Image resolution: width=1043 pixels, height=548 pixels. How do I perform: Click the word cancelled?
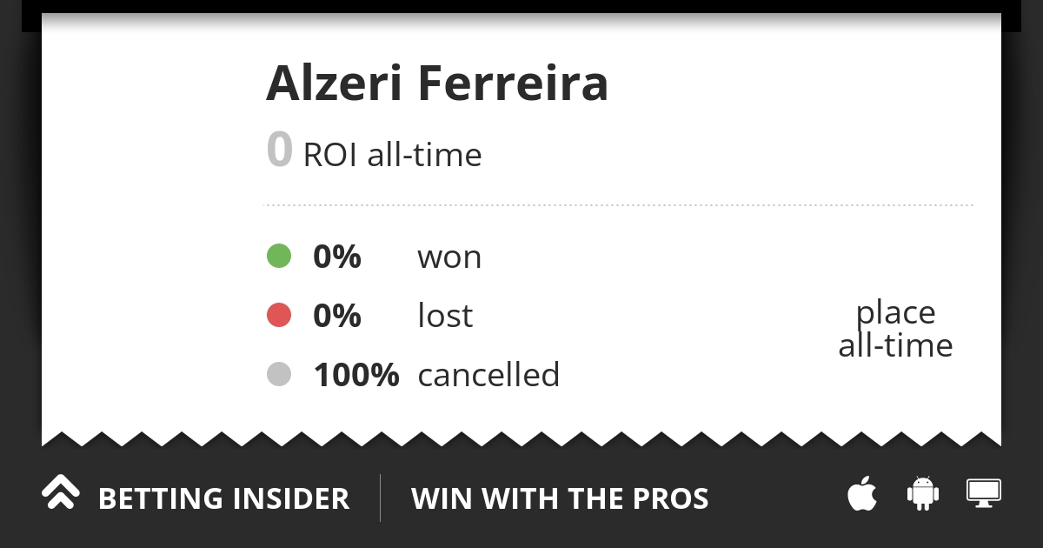click(488, 374)
